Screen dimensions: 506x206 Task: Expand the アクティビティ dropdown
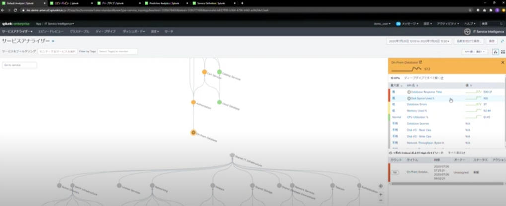[x=448, y=24]
